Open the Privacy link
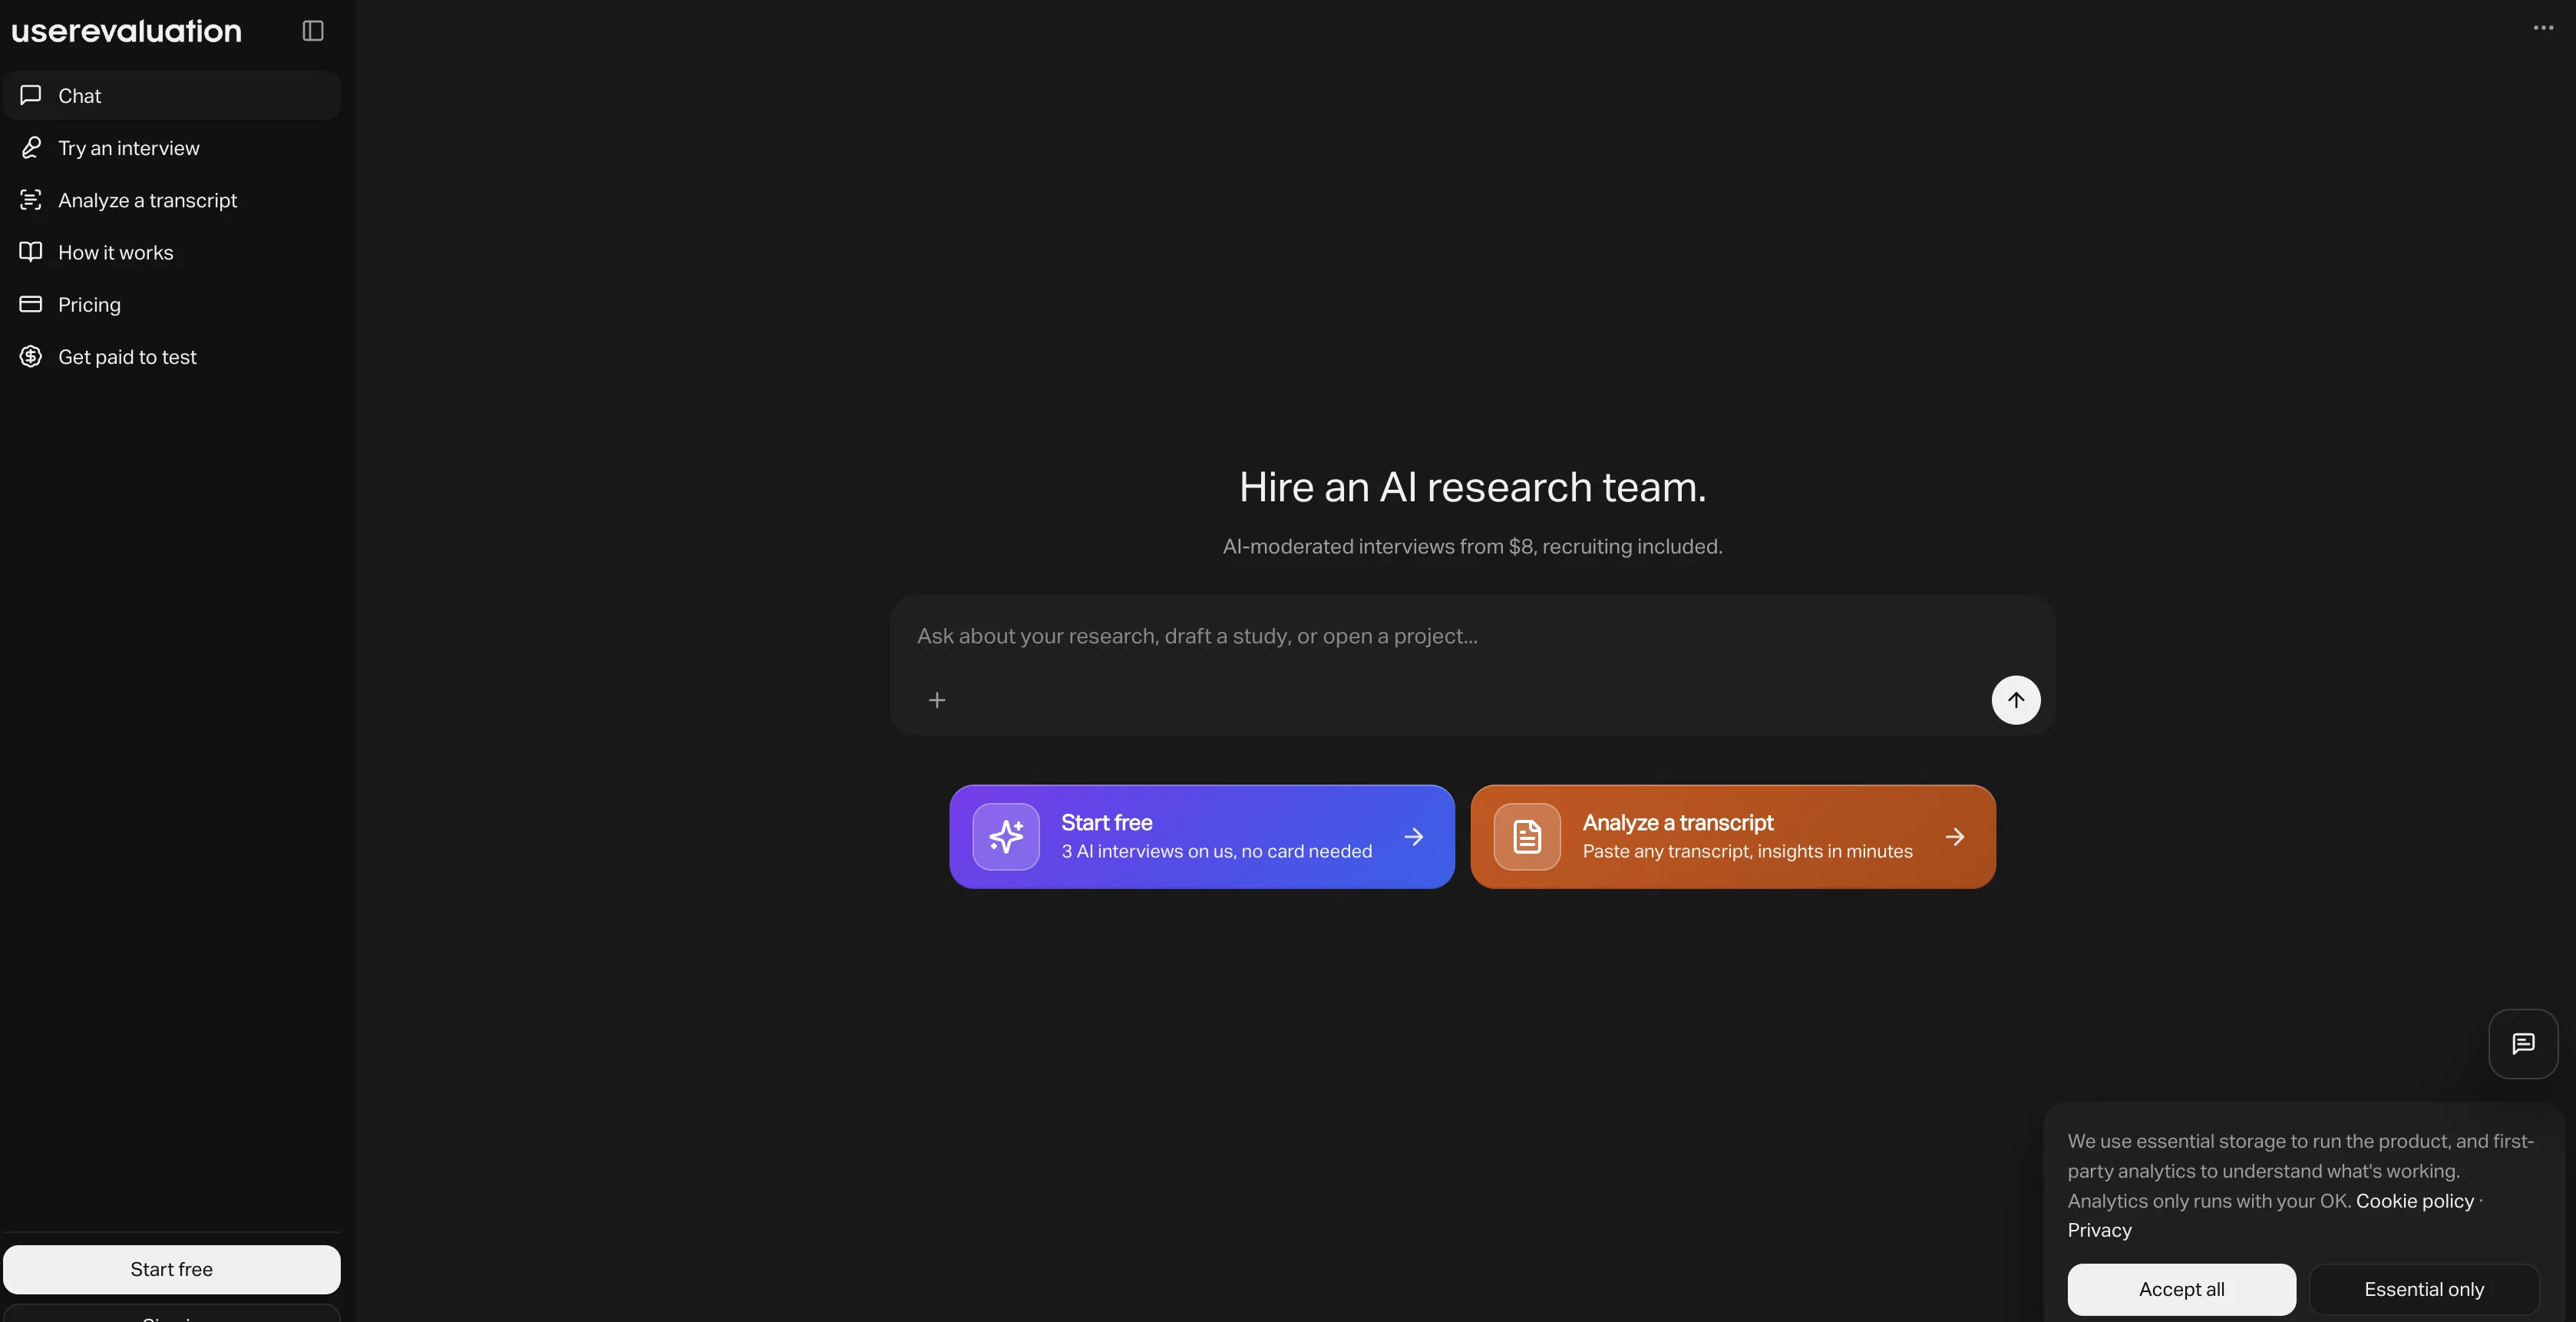 point(2099,1231)
